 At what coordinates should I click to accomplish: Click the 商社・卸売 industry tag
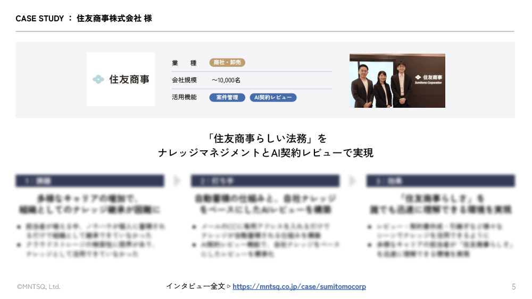tap(227, 63)
